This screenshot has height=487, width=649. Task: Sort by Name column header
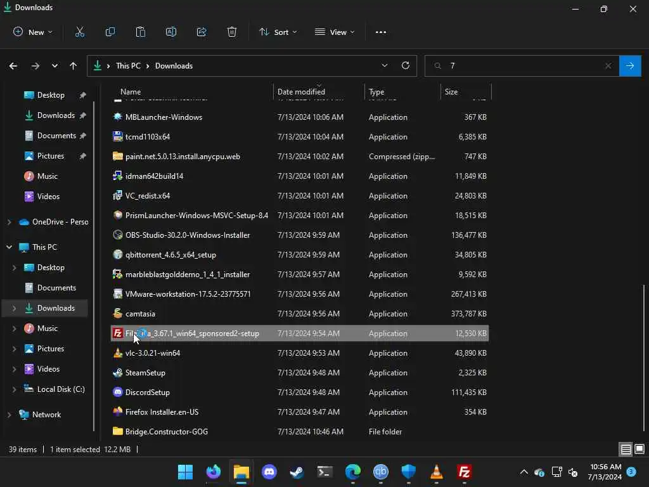[191, 92]
